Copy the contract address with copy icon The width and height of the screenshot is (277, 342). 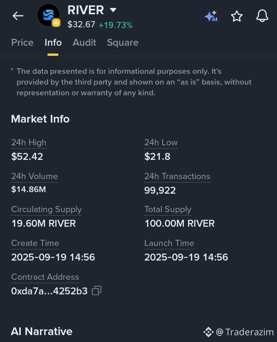point(97,291)
